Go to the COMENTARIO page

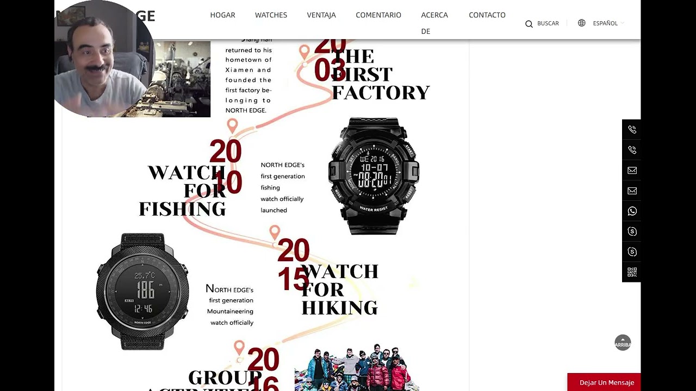[378, 15]
